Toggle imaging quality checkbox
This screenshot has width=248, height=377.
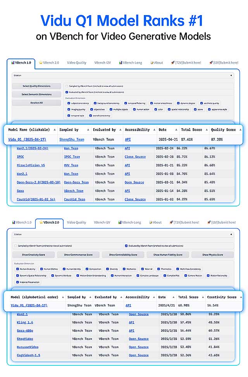[69, 109]
